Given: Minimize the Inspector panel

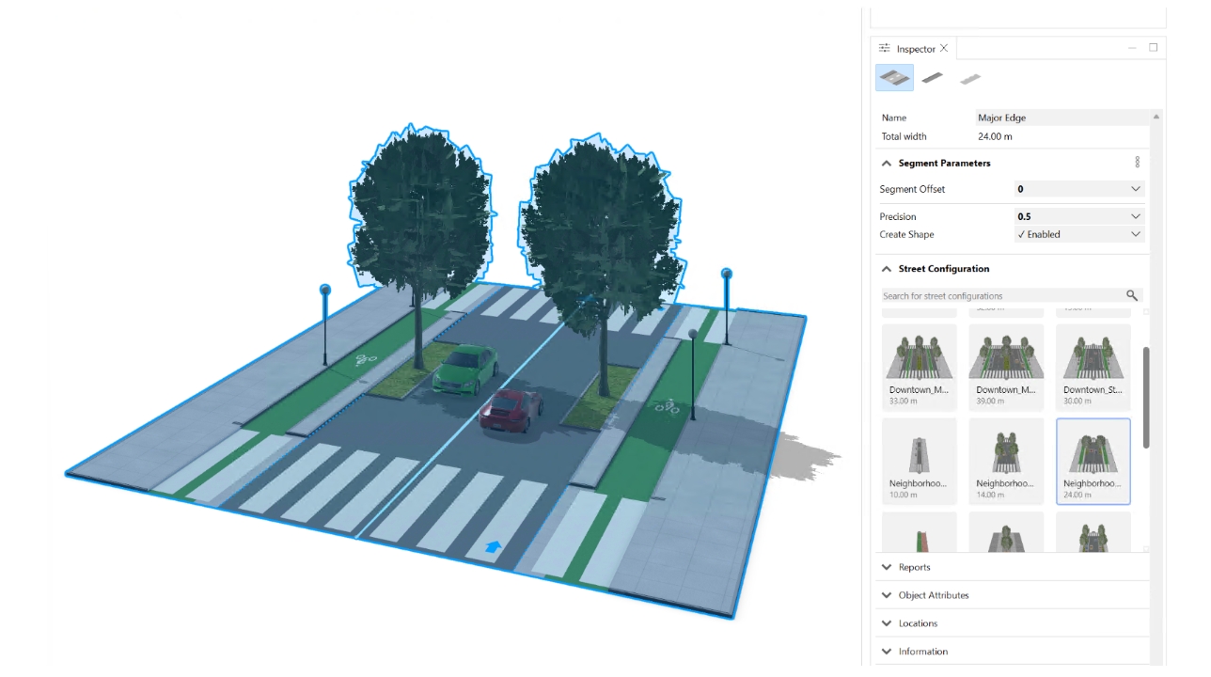Looking at the screenshot, I should pos(1132,48).
